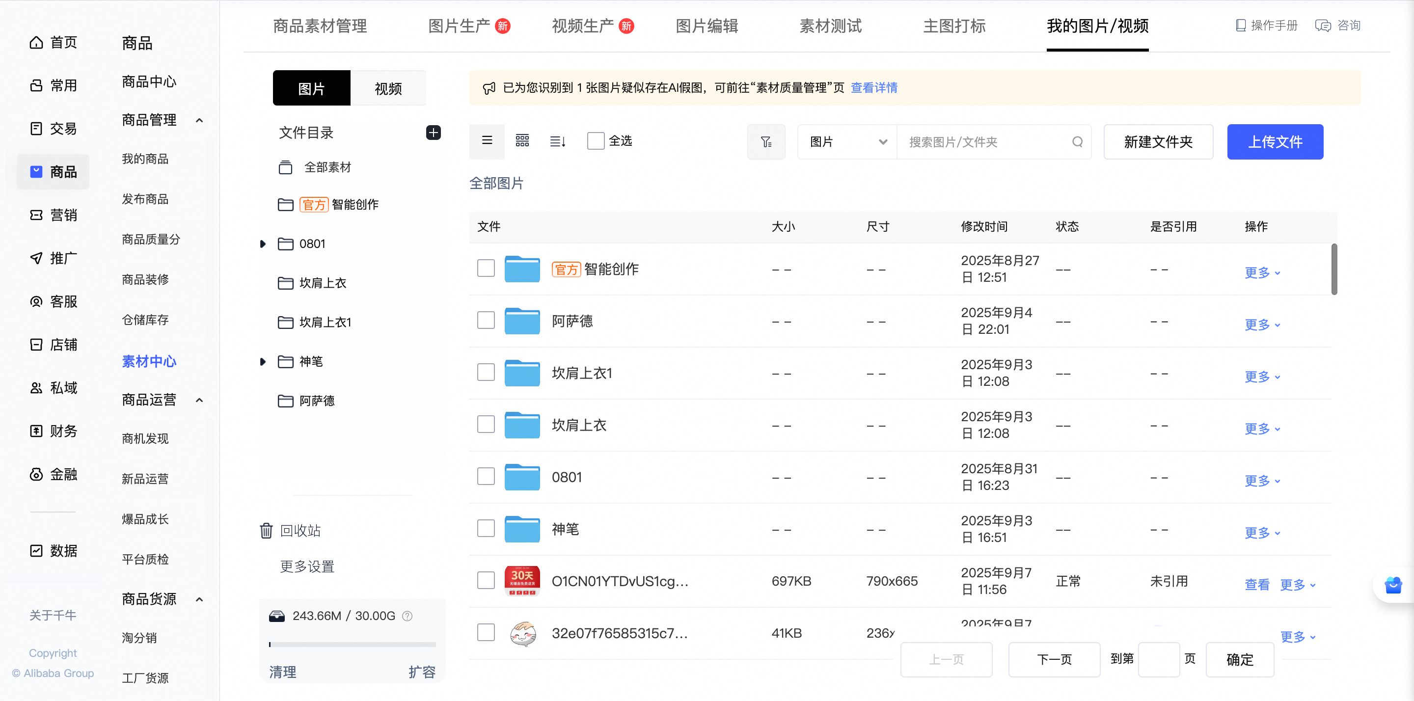Open the 常用 sidebar icon

[36, 85]
